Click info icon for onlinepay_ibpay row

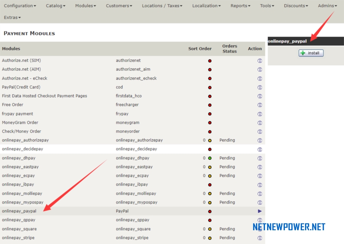[x=260, y=185]
